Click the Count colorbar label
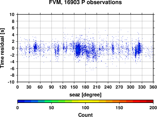The height and width of the screenshot is (117, 157). point(85,115)
